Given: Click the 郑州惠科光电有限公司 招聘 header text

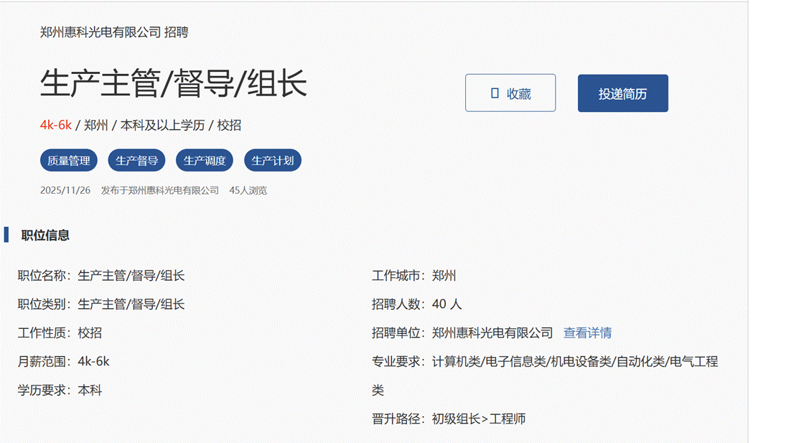Looking at the screenshot, I should coord(114,32).
